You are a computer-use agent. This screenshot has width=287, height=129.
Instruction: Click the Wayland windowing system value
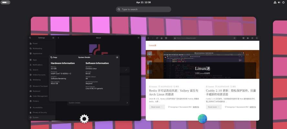point(89,84)
